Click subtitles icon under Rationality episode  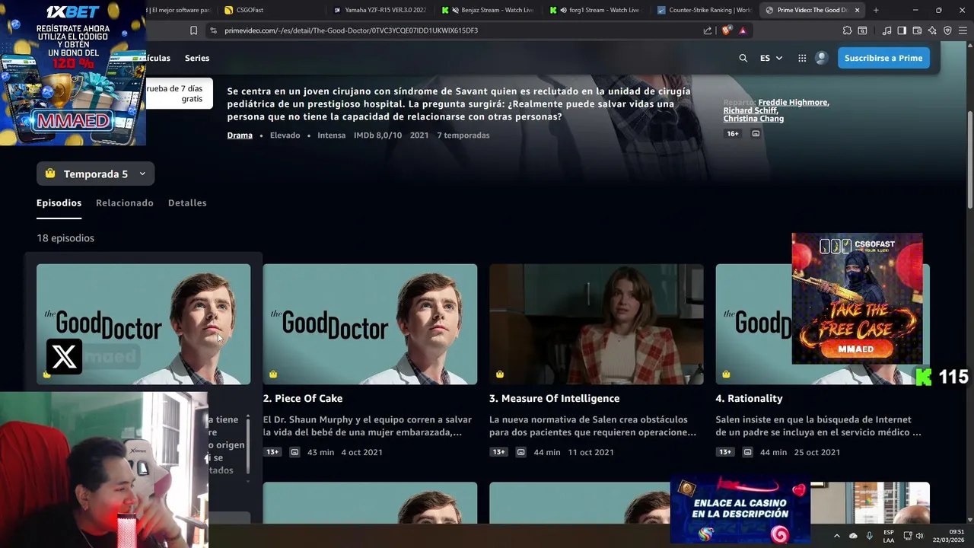point(747,452)
